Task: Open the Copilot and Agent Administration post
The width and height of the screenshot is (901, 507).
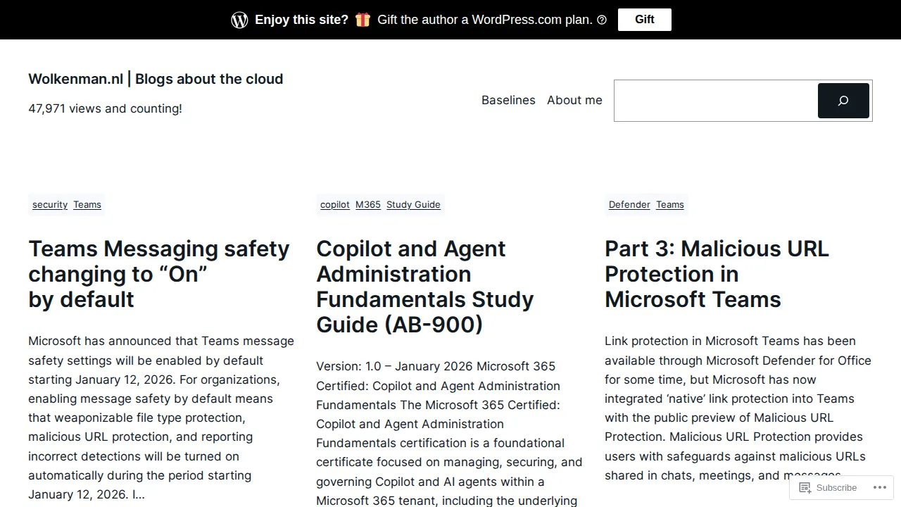Action: click(x=425, y=287)
